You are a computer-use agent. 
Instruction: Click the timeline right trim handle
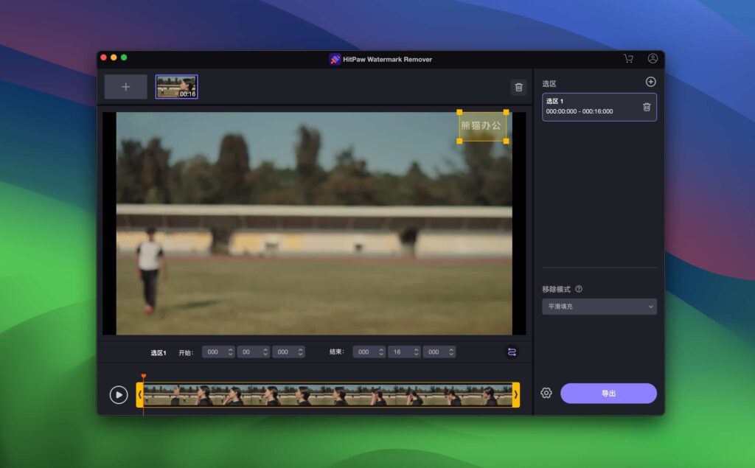pyautogui.click(x=515, y=395)
